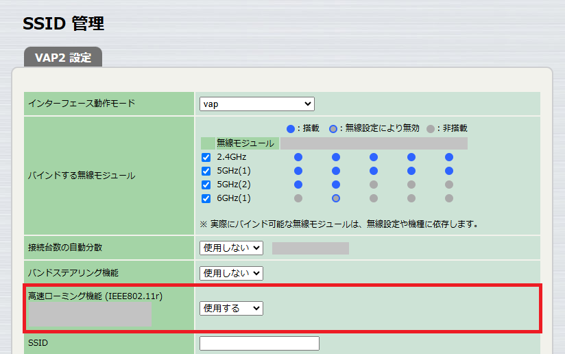
Task: Toggle the 5GHz(2) module checkbox
Action: [x=206, y=185]
